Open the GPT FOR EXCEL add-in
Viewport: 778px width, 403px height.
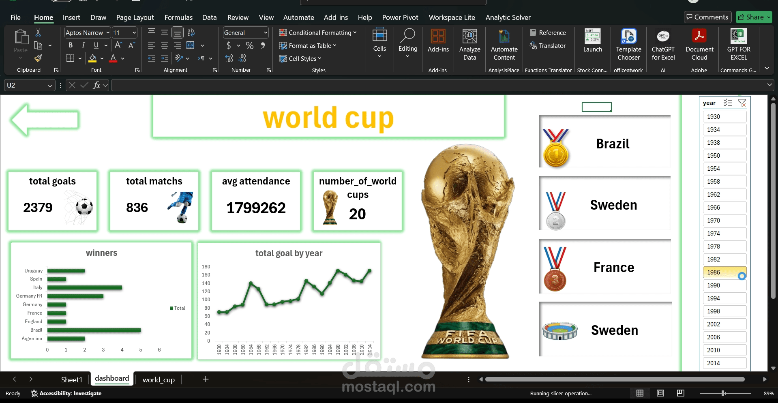point(738,45)
